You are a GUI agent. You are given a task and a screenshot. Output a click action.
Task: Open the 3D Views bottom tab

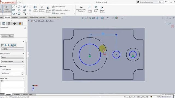(17, 94)
